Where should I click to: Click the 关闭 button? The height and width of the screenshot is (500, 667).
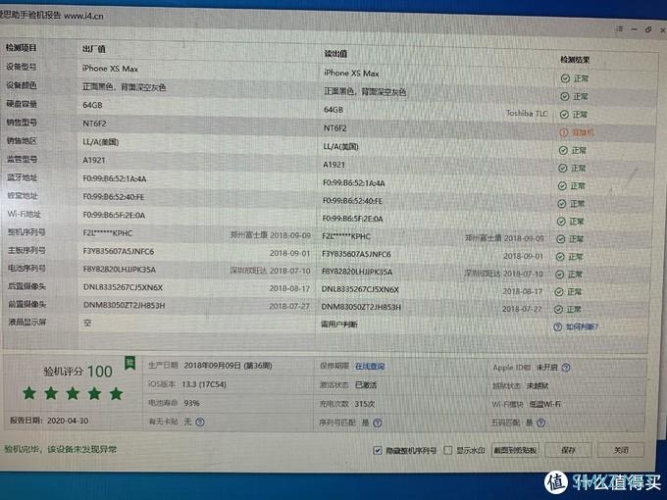621,450
